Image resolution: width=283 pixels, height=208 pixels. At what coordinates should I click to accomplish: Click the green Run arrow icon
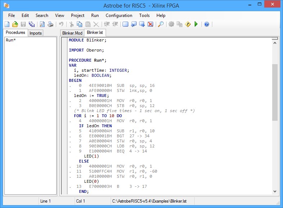pyautogui.click(x=196, y=24)
